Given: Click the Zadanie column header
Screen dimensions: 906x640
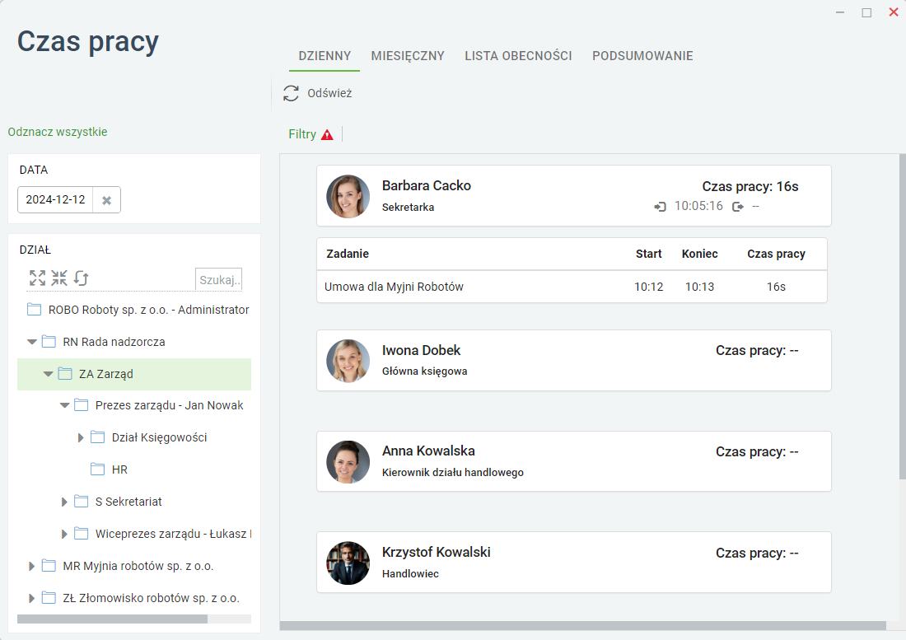Looking at the screenshot, I should click(348, 254).
